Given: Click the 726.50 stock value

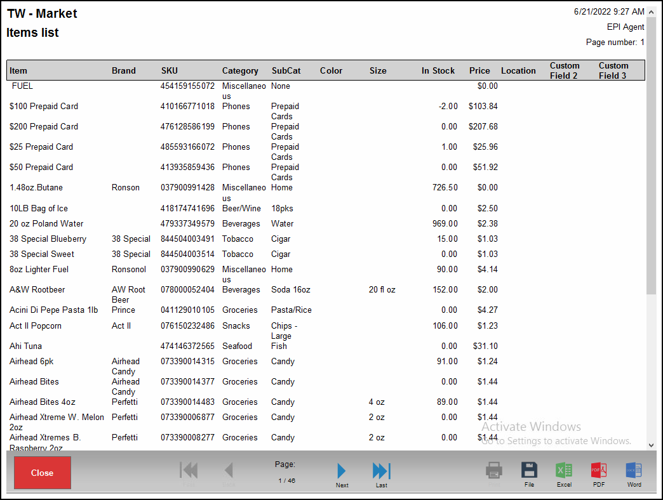Looking at the screenshot, I should click(445, 188).
